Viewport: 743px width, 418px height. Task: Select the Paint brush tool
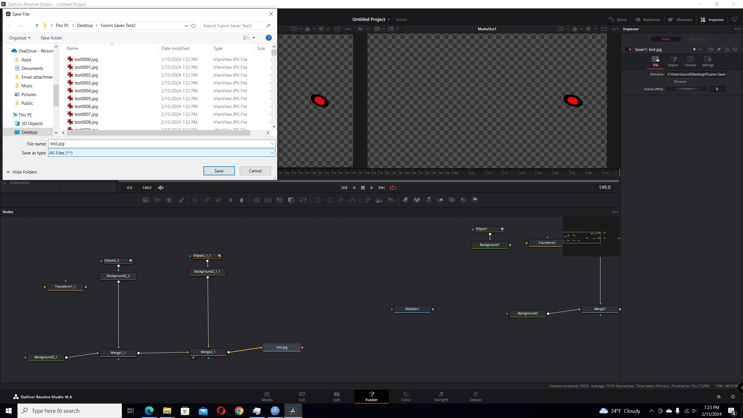pyautogui.click(x=181, y=200)
